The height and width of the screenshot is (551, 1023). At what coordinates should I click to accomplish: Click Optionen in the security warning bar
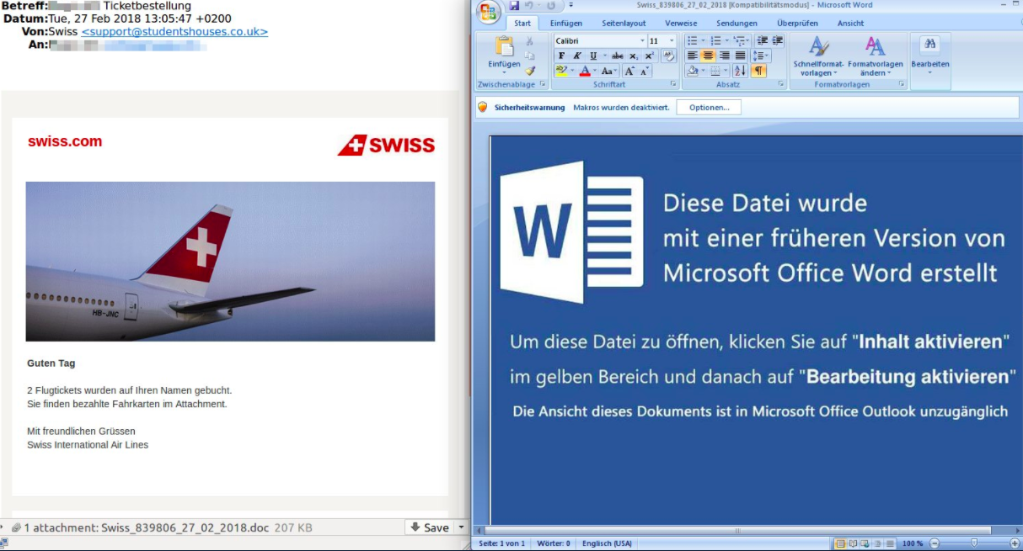709,108
